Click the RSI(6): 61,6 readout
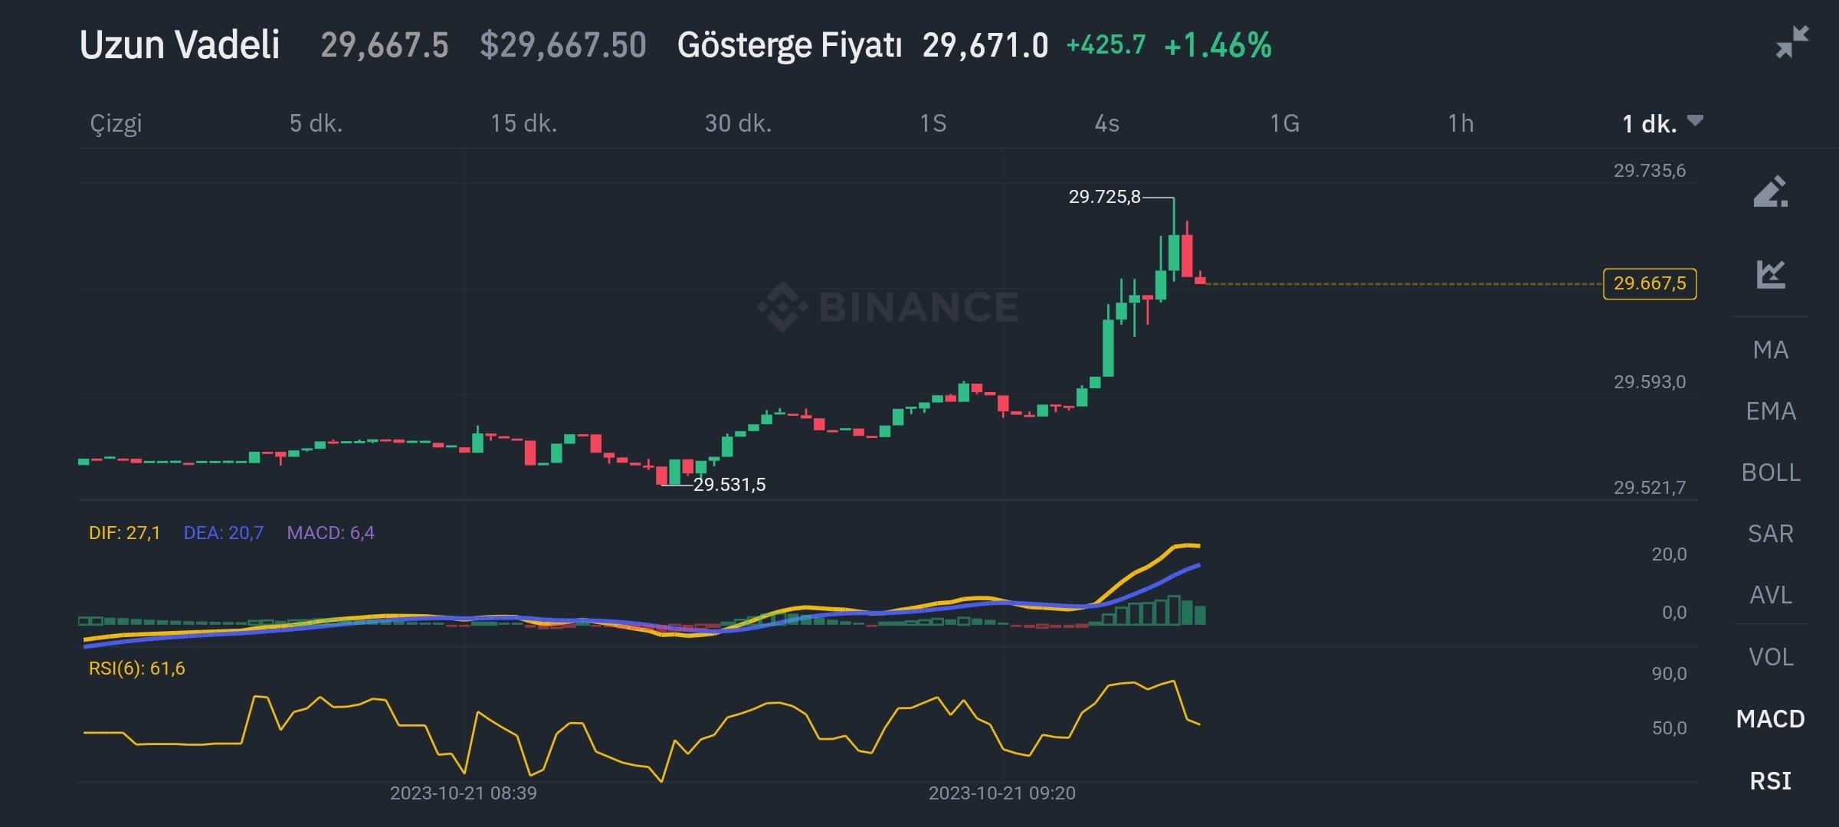Image resolution: width=1839 pixels, height=827 pixels. (x=136, y=668)
